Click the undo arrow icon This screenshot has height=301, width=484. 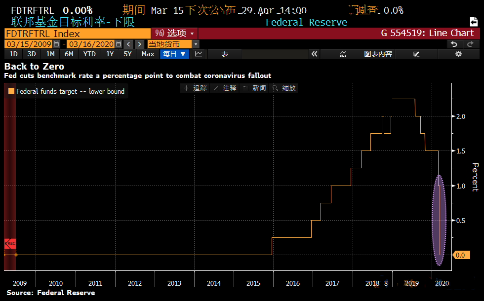[454, 44]
